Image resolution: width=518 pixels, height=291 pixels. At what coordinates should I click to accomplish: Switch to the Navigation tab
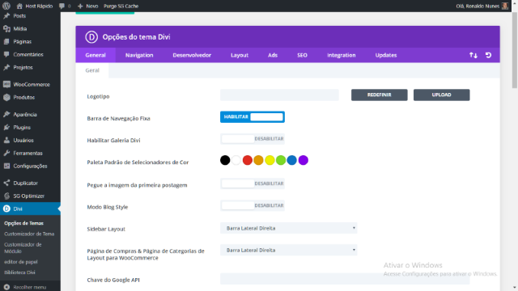139,55
